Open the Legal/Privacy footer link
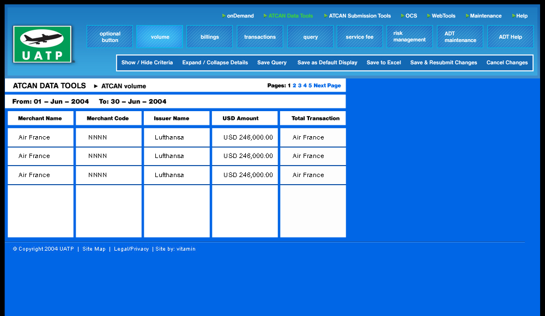Image resolution: width=545 pixels, height=316 pixels. click(131, 249)
